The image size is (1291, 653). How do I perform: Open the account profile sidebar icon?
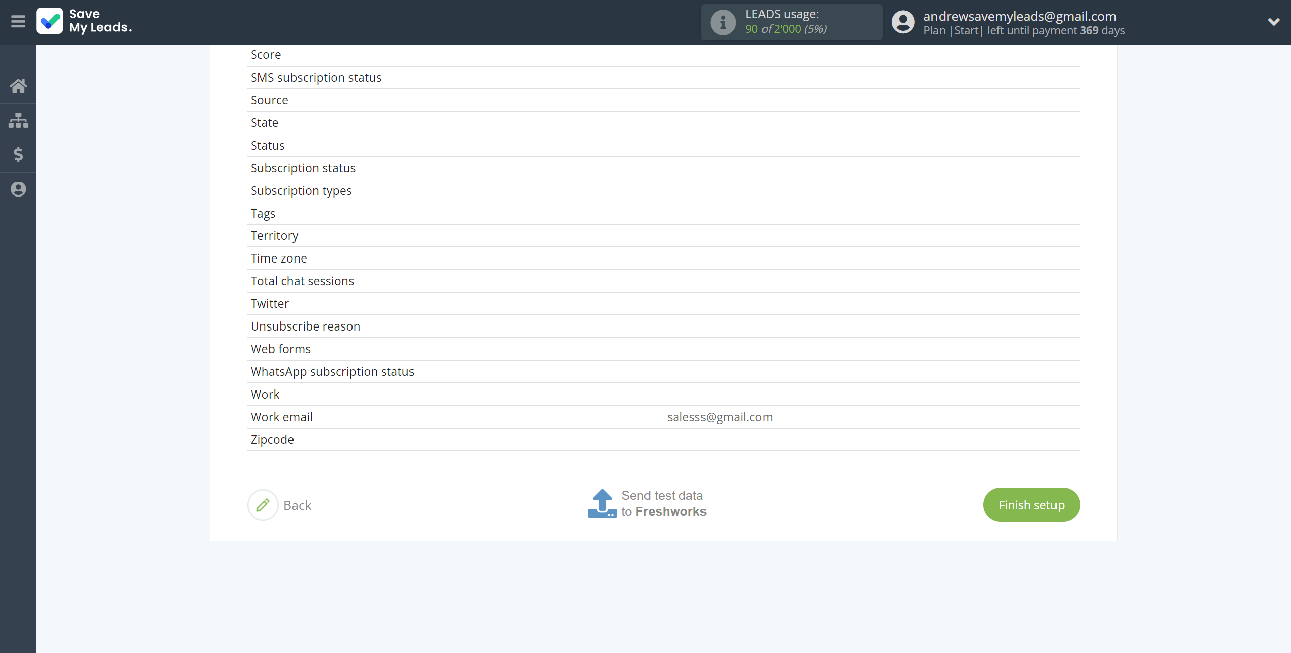click(x=18, y=189)
